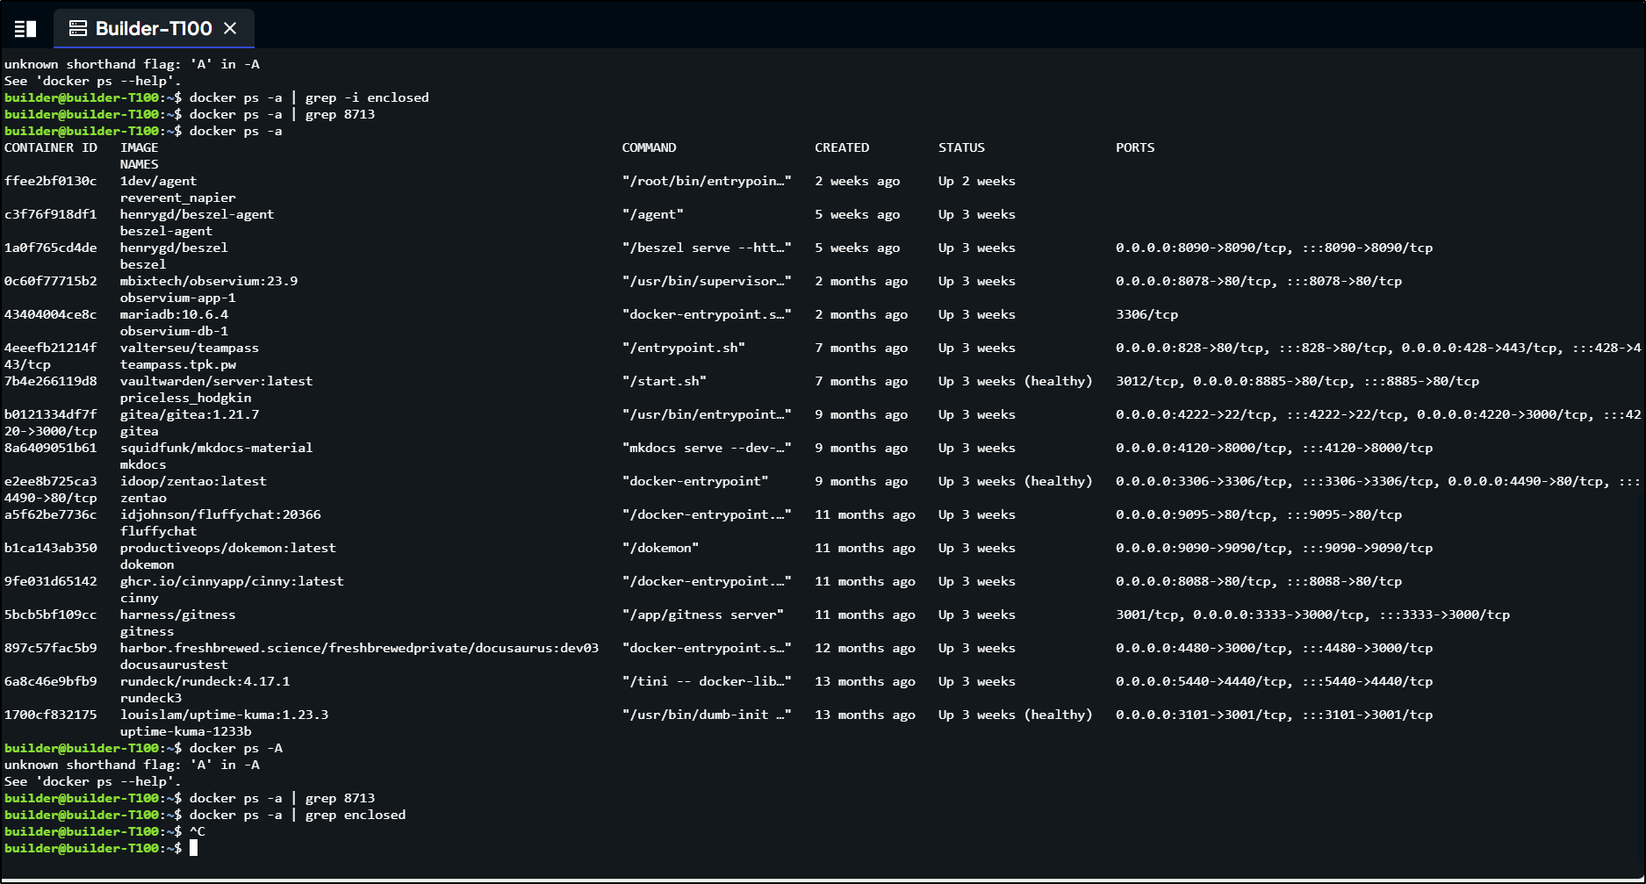The width and height of the screenshot is (1646, 884).
Task: Click the container name teampass.tpk.pw
Action: [178, 364]
